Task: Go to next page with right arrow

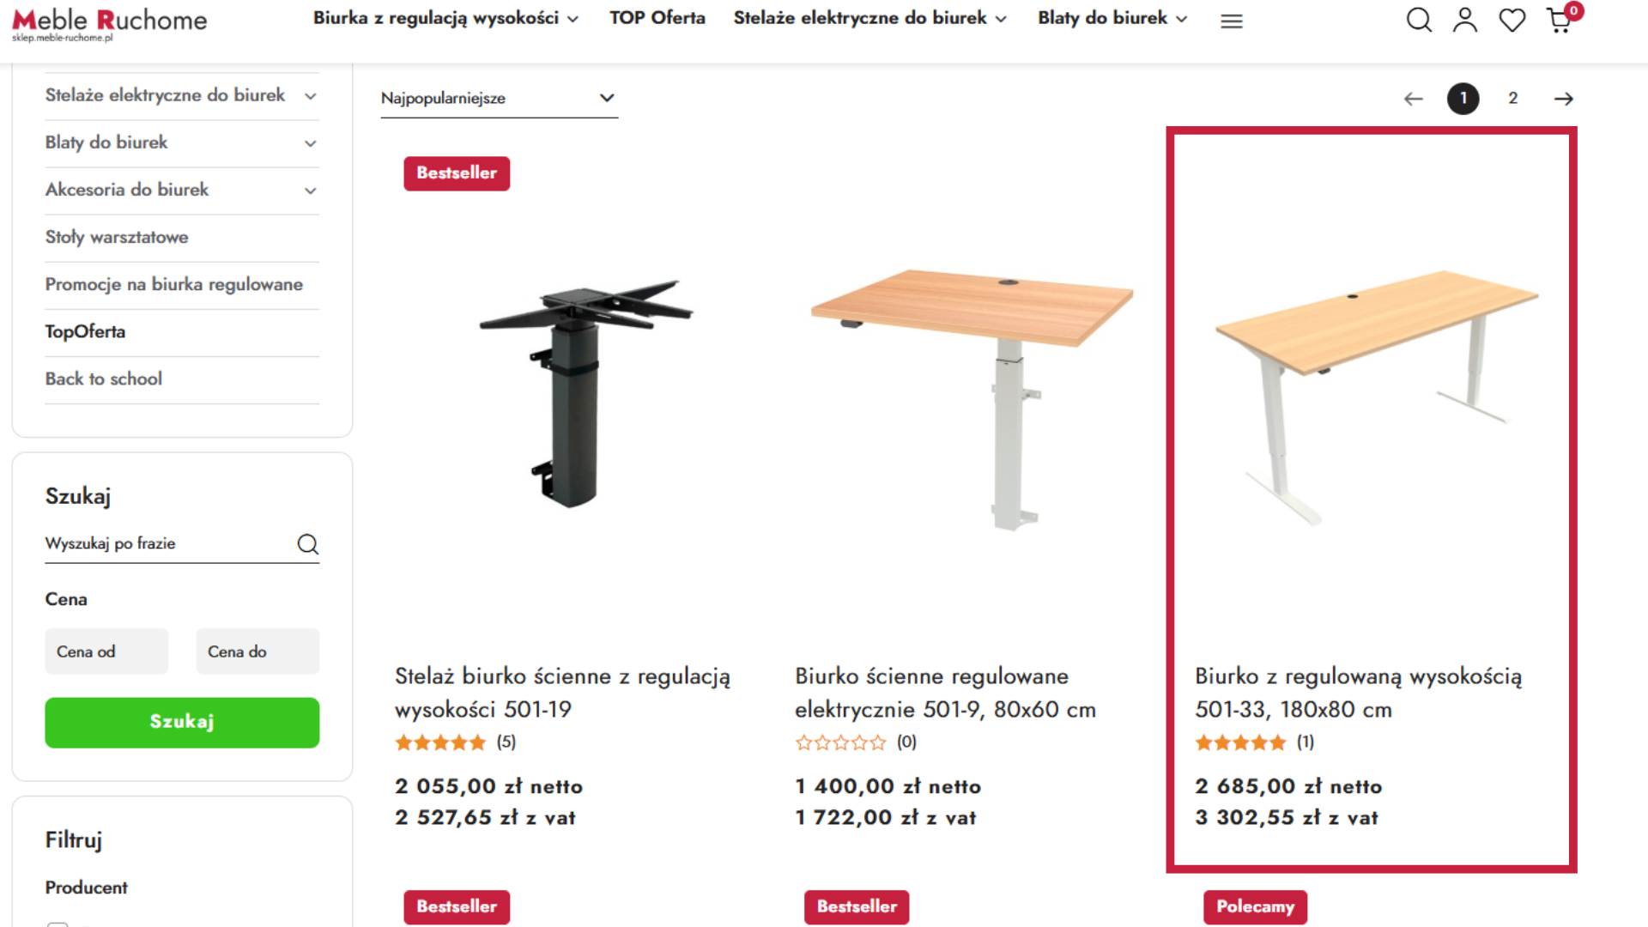Action: (x=1564, y=99)
